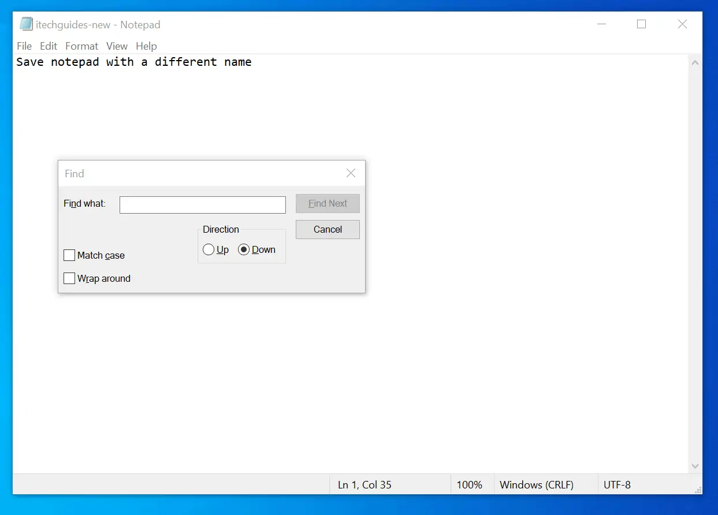
Task: Click the Ln 1, Col 35 status entry
Action: pos(364,485)
